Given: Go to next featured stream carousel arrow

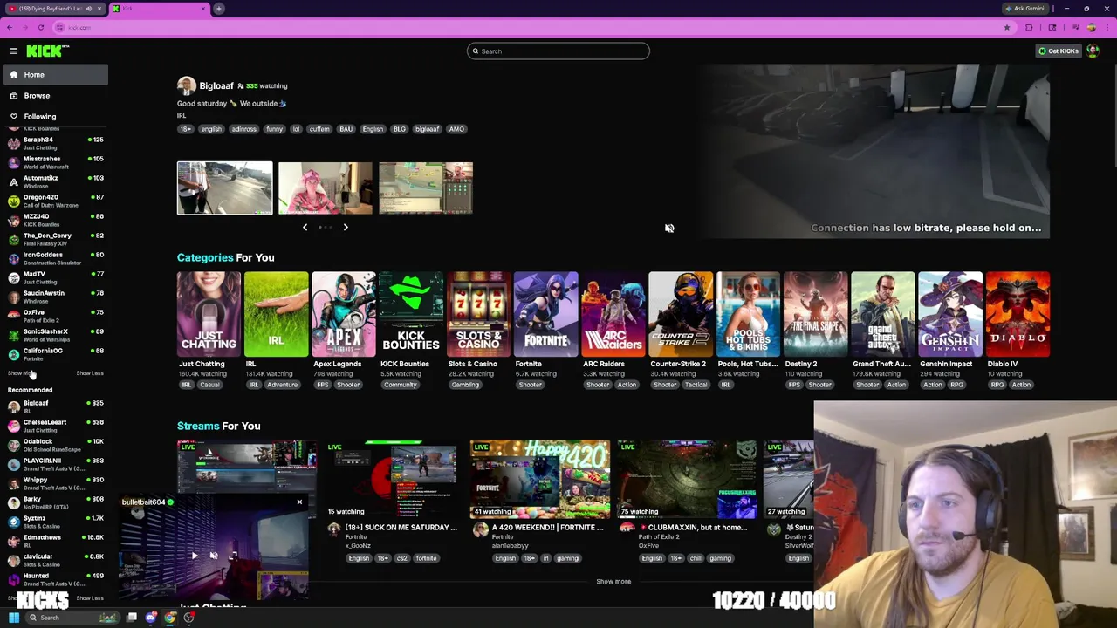Looking at the screenshot, I should [x=346, y=227].
